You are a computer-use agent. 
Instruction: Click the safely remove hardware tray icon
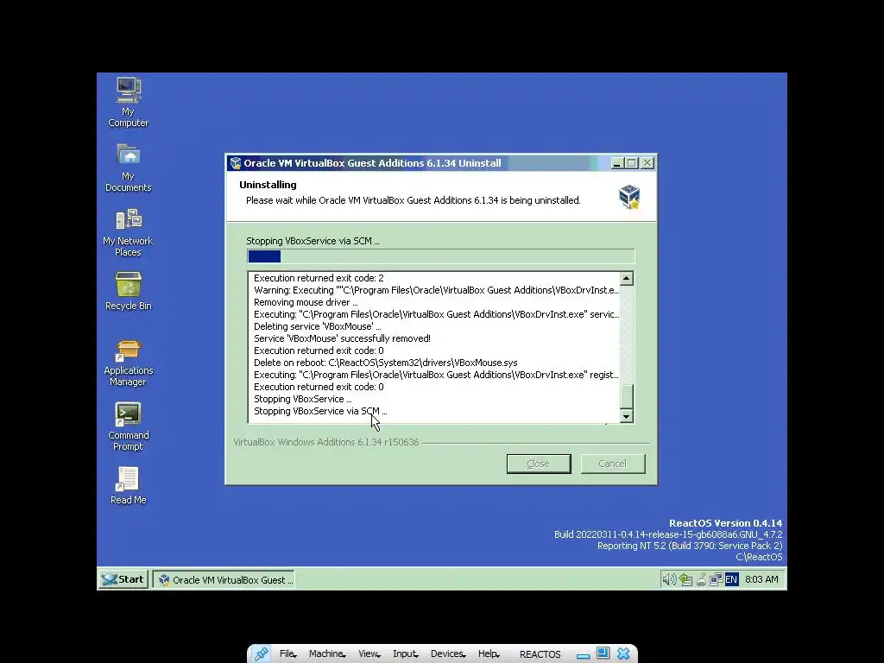(701, 579)
